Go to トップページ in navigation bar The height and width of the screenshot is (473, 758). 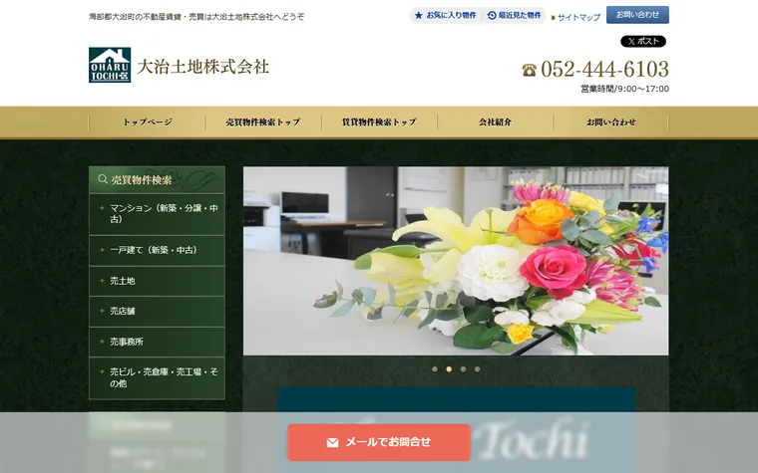147,122
